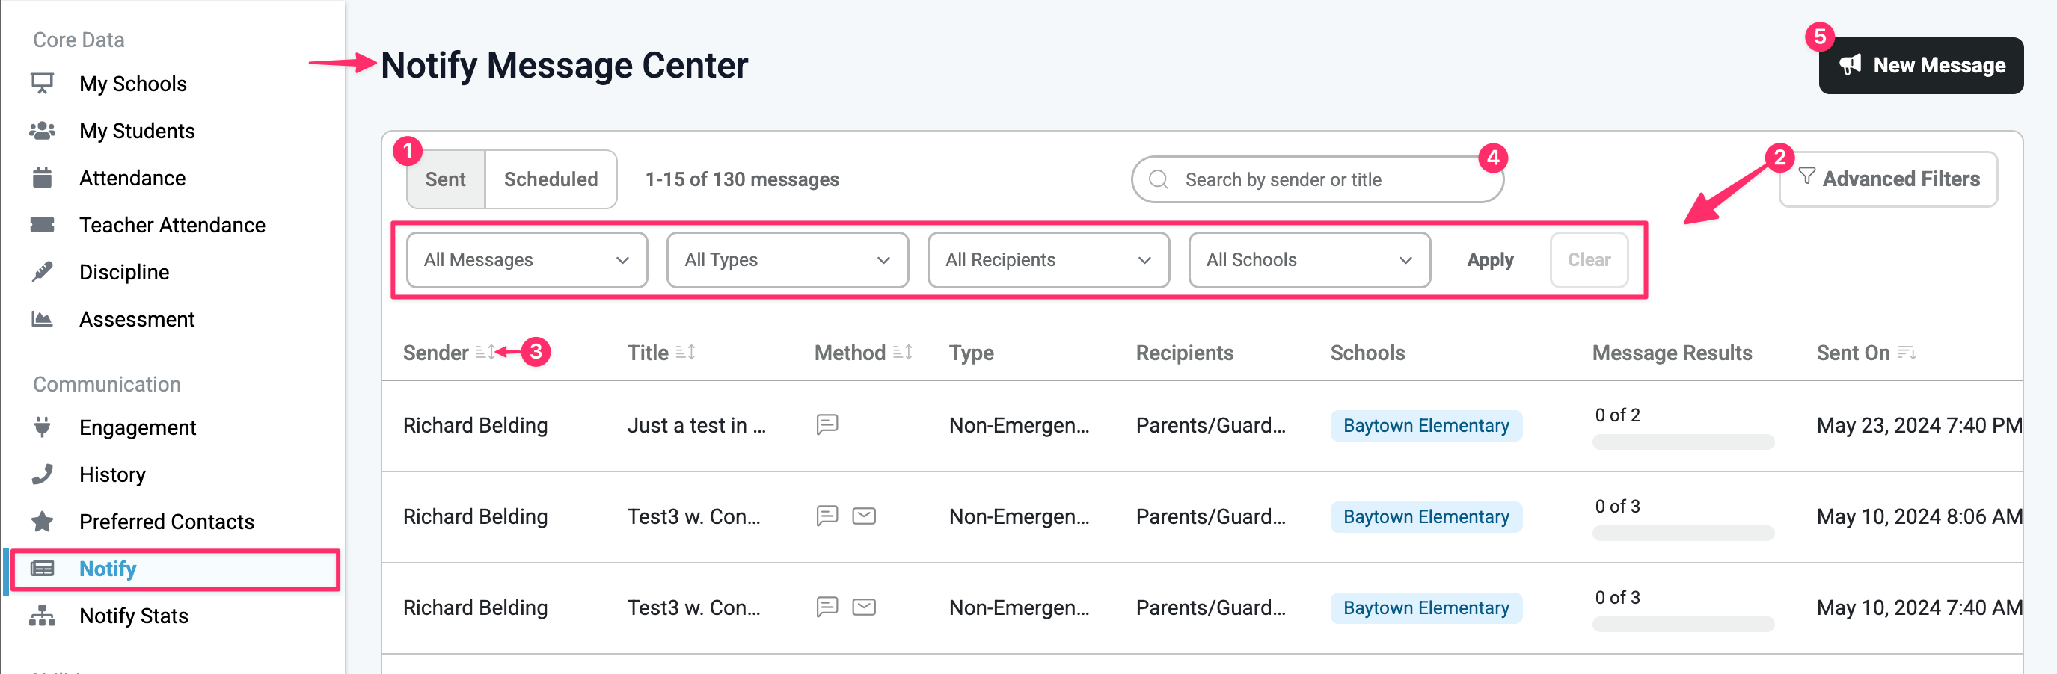Click text message icon for 'Just a test in' row
Image resolution: width=2057 pixels, height=674 pixels.
(x=827, y=424)
